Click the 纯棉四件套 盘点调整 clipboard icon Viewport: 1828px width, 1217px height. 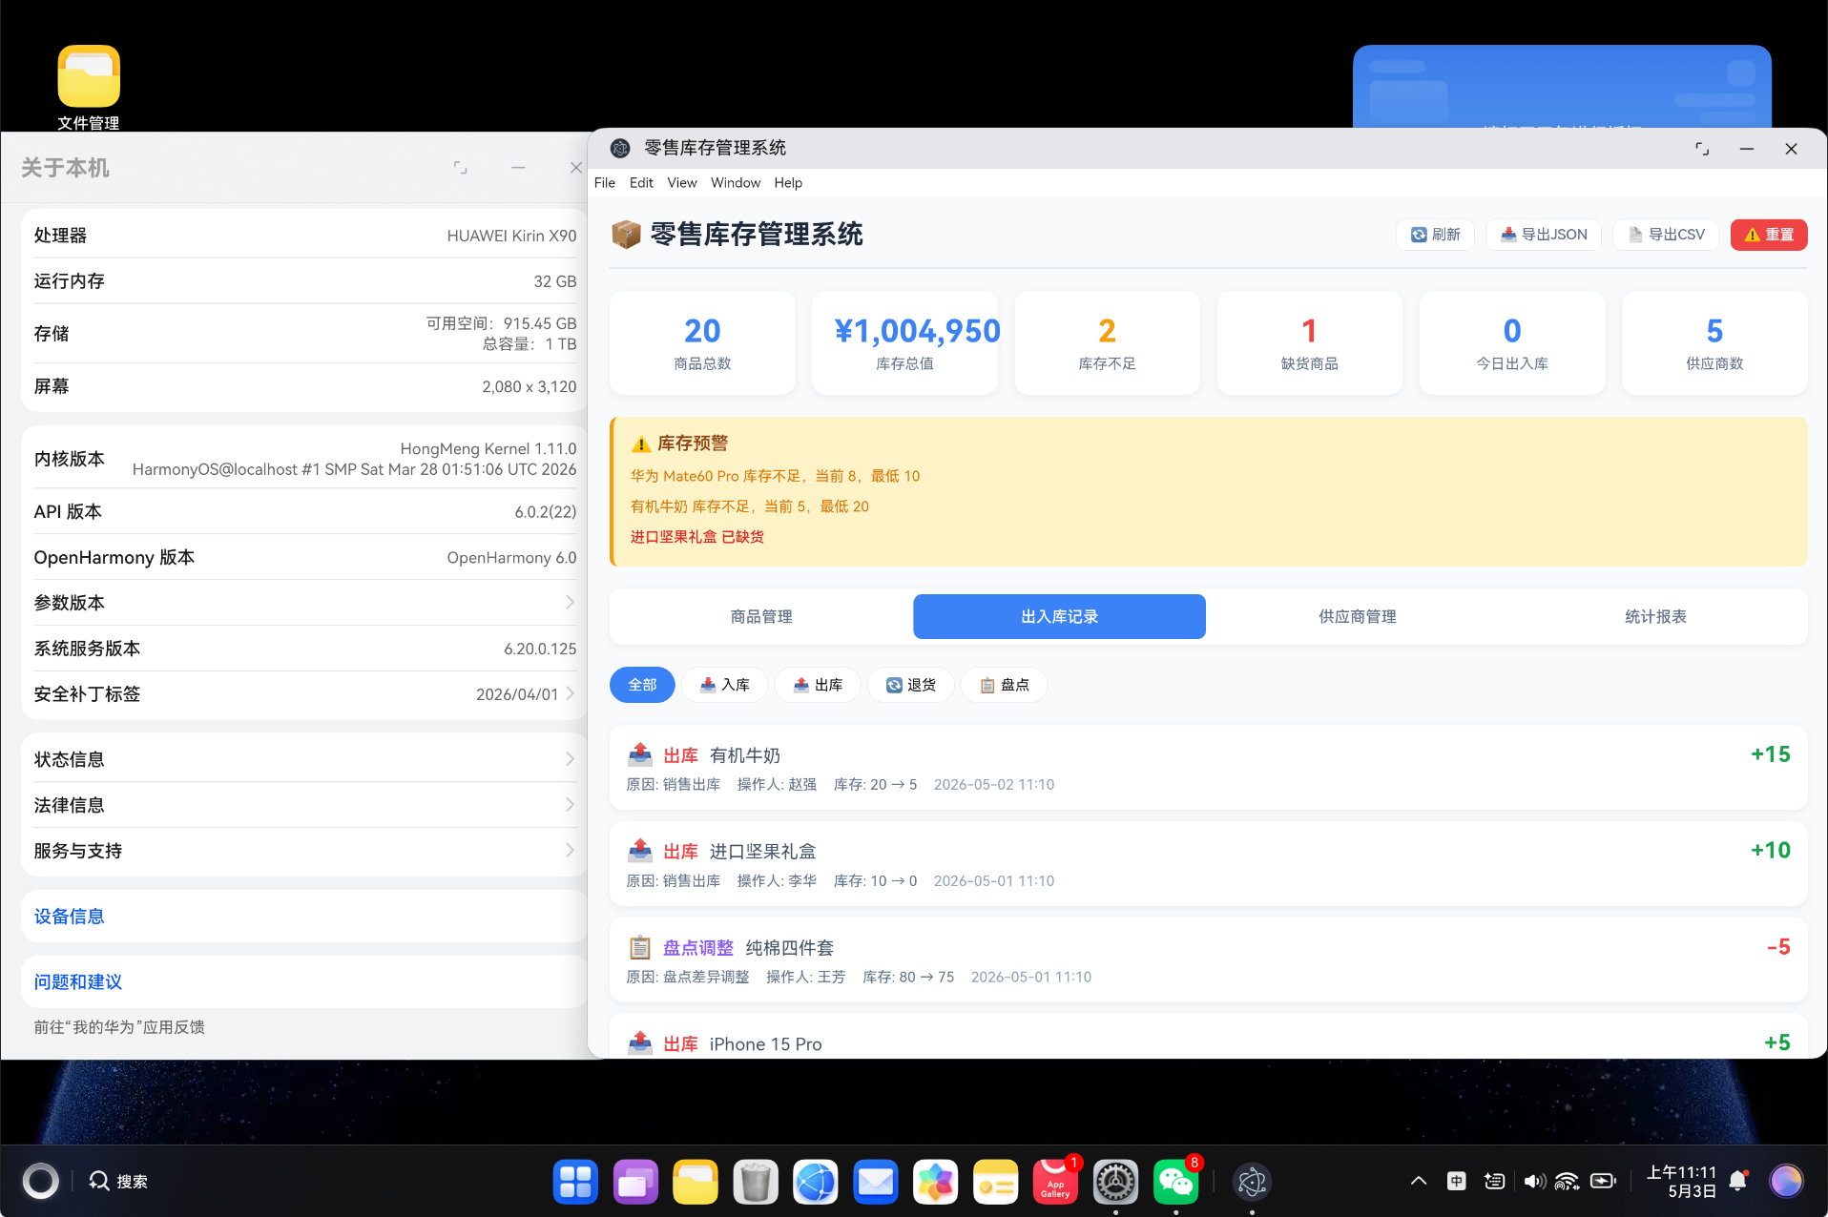tap(640, 947)
